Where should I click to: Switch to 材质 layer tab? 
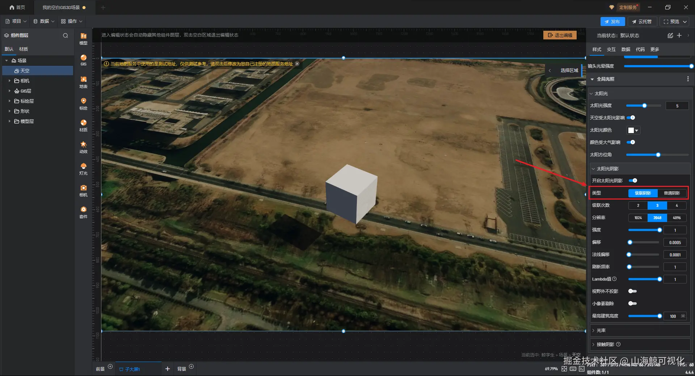pyautogui.click(x=24, y=49)
